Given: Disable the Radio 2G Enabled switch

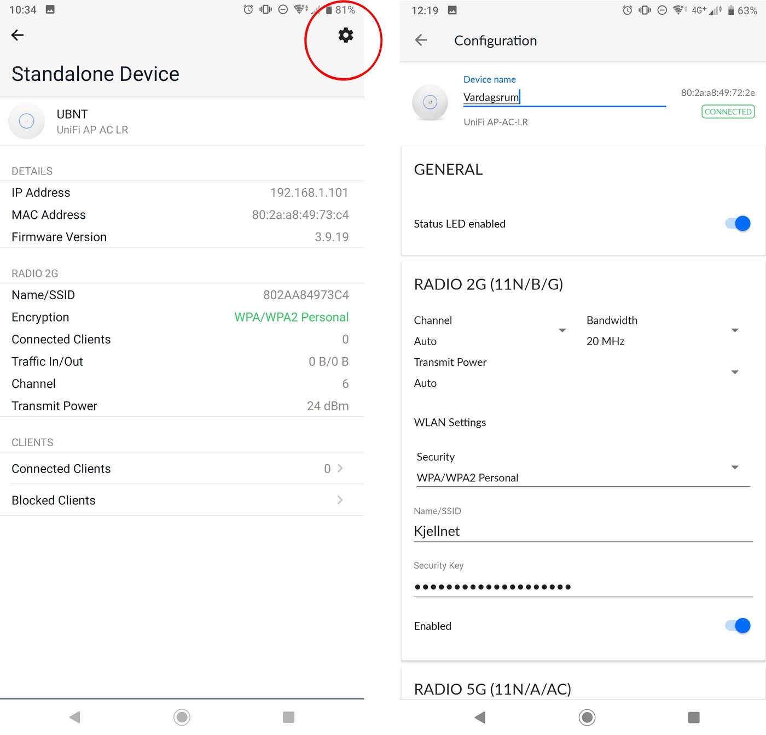Looking at the screenshot, I should [738, 626].
